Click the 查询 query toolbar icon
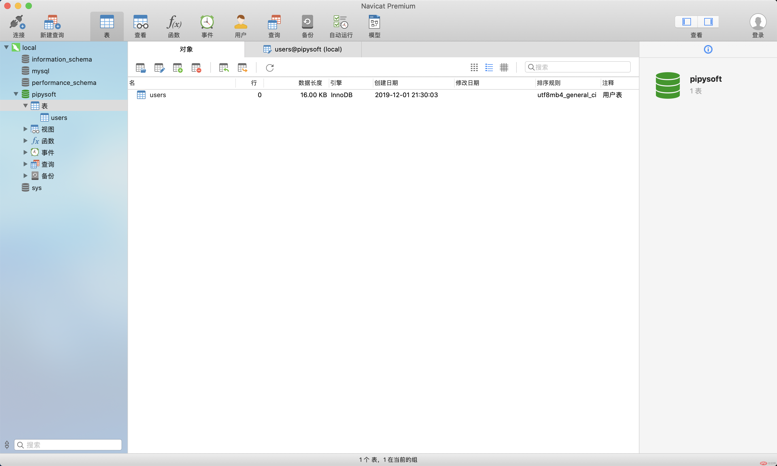 [x=274, y=22]
